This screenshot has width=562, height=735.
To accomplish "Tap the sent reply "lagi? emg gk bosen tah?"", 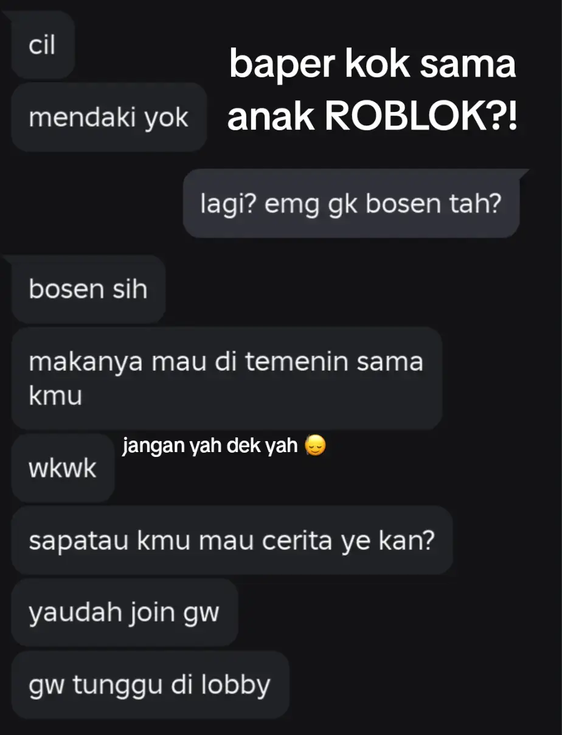I will pyautogui.click(x=351, y=203).
